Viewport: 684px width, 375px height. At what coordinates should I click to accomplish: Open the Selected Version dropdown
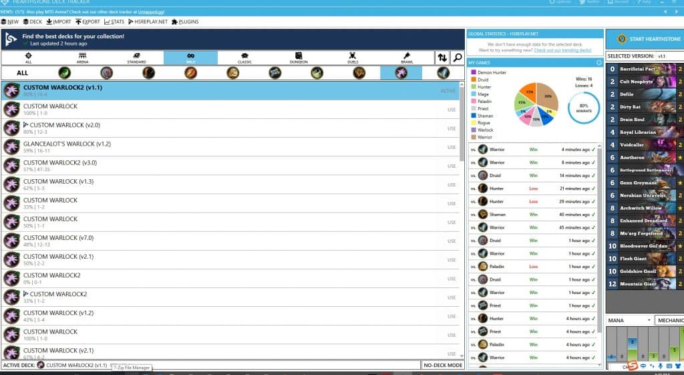point(668,56)
